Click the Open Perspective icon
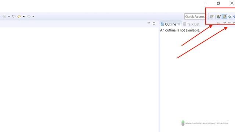Screen dimensions: 235x132 tap(212, 16)
